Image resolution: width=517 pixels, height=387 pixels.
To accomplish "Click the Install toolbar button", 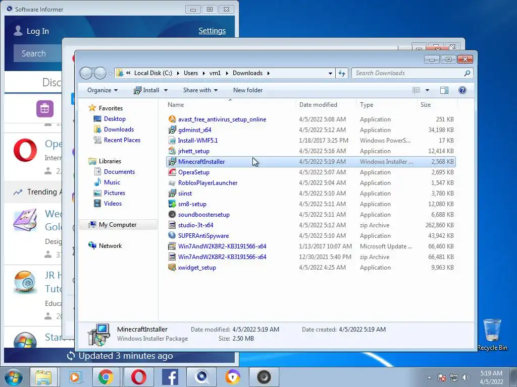I will click(146, 90).
